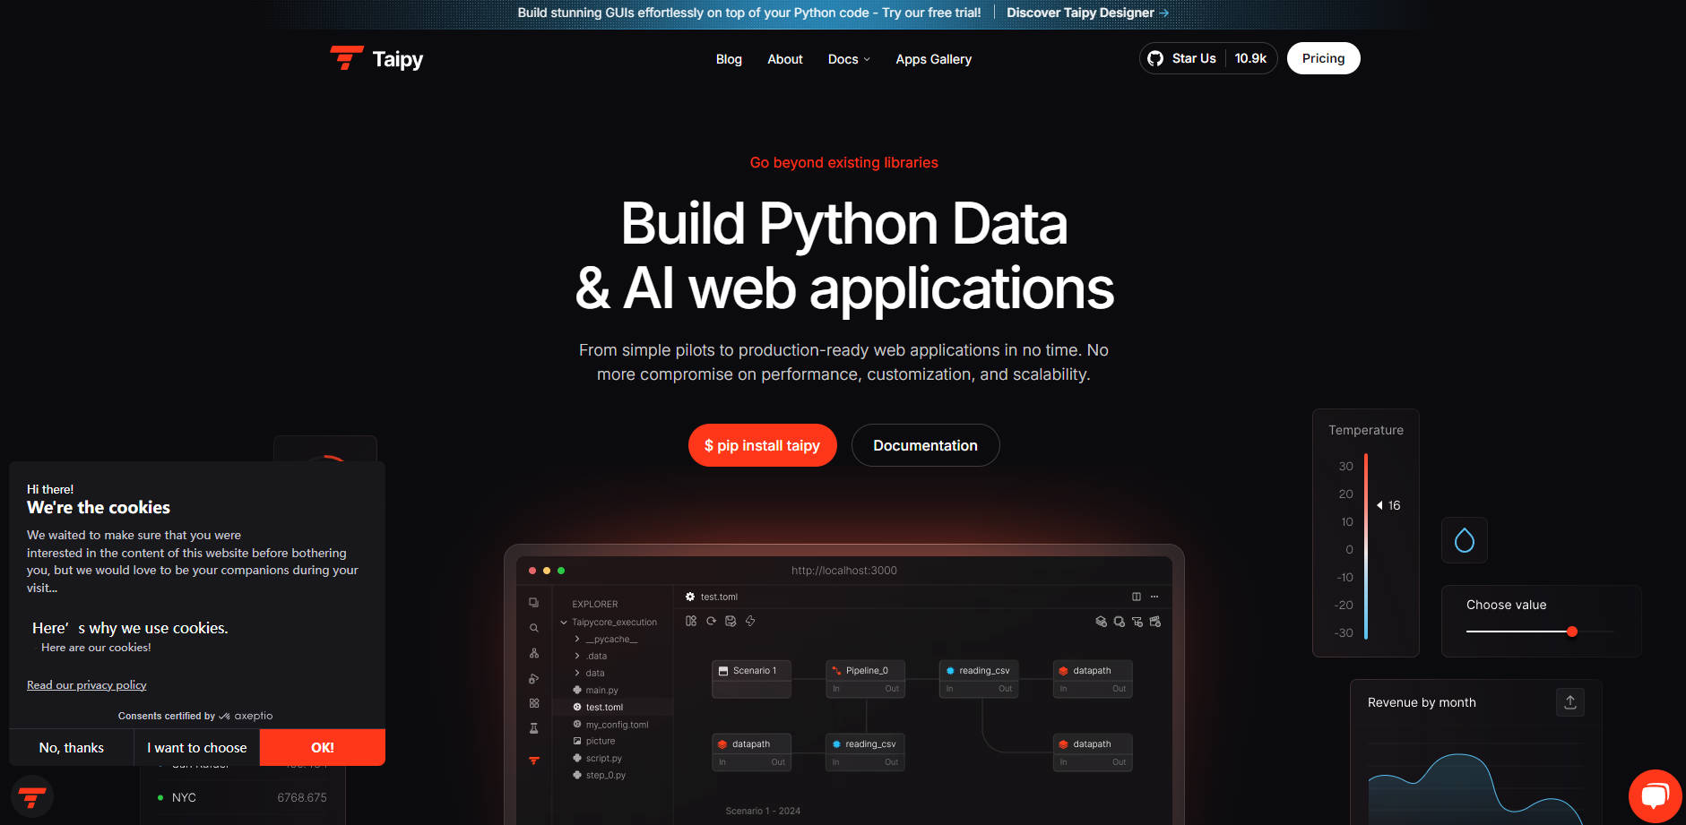Viewport: 1686px width, 825px height.
Task: Click the lightning bolt icon in toolbar
Action: coord(750,621)
